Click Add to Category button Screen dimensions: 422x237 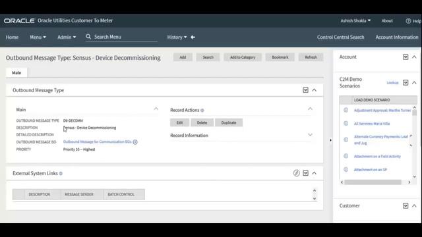pos(243,57)
